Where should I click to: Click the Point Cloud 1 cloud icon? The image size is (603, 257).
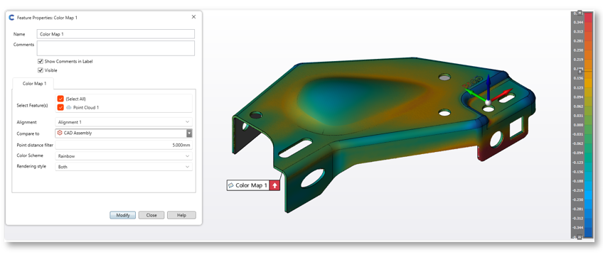69,108
